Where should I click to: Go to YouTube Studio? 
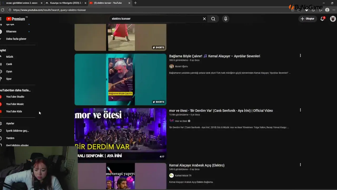click(15, 97)
